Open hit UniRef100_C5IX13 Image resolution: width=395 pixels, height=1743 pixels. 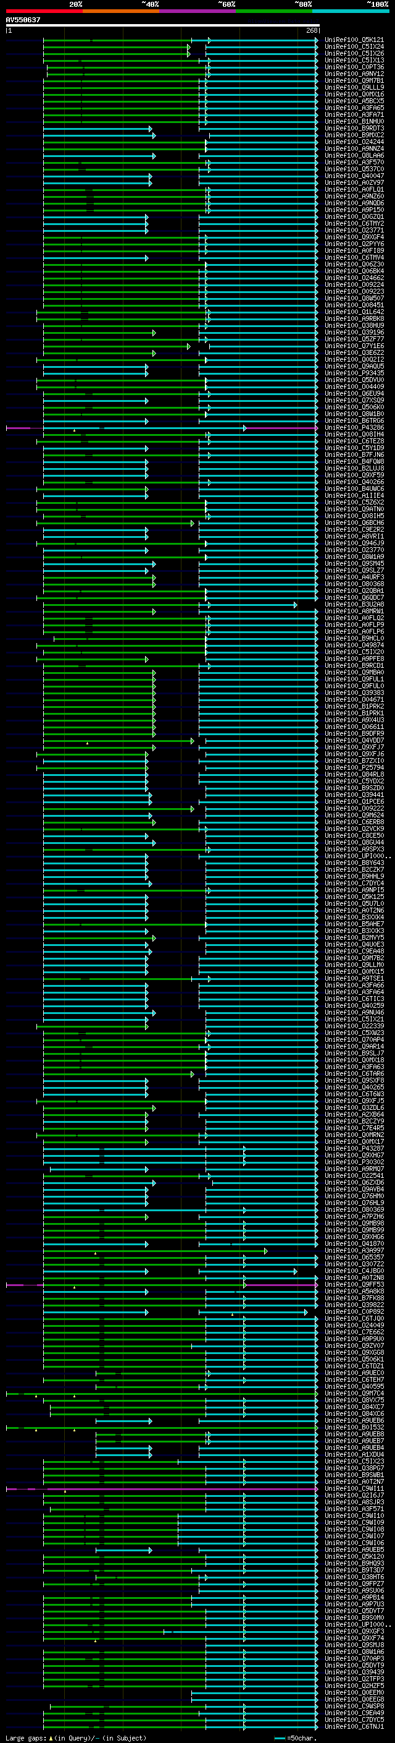[x=354, y=60]
